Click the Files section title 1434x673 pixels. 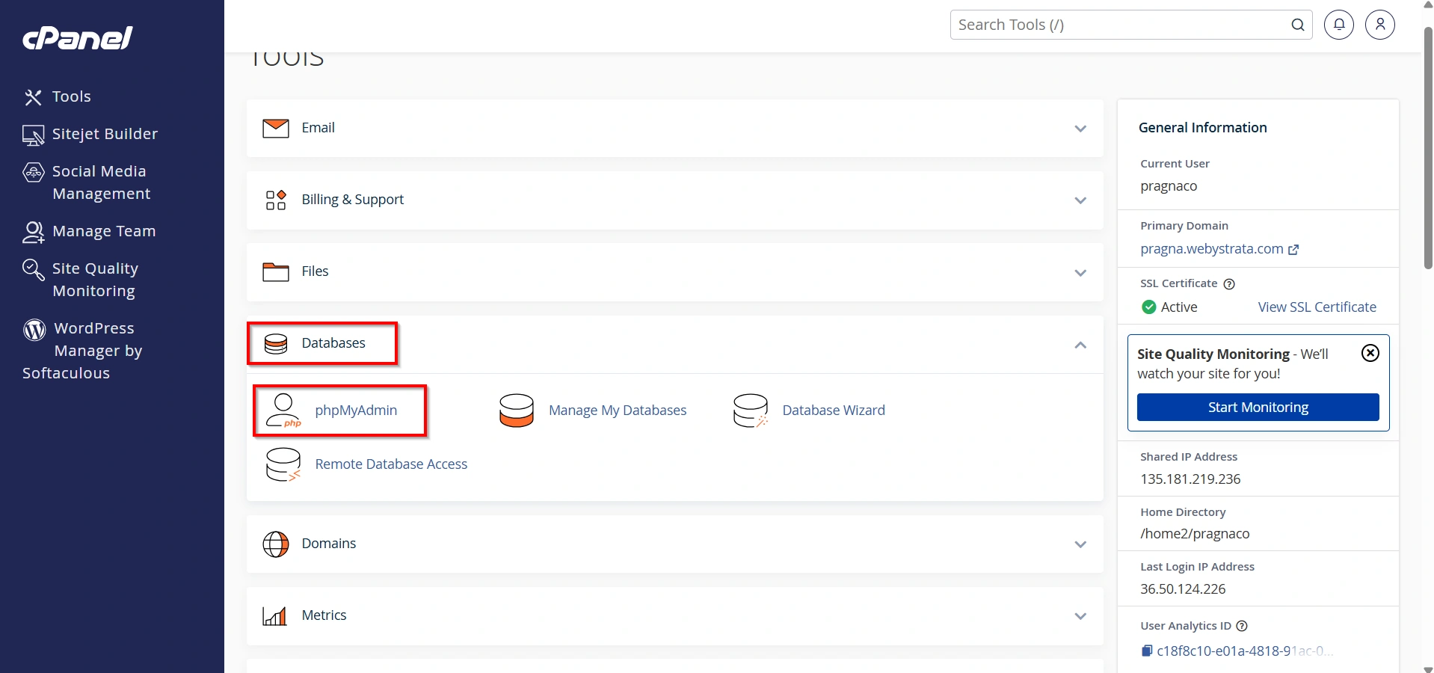pos(315,271)
